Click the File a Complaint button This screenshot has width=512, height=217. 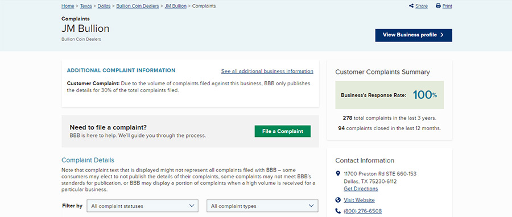[282, 131]
